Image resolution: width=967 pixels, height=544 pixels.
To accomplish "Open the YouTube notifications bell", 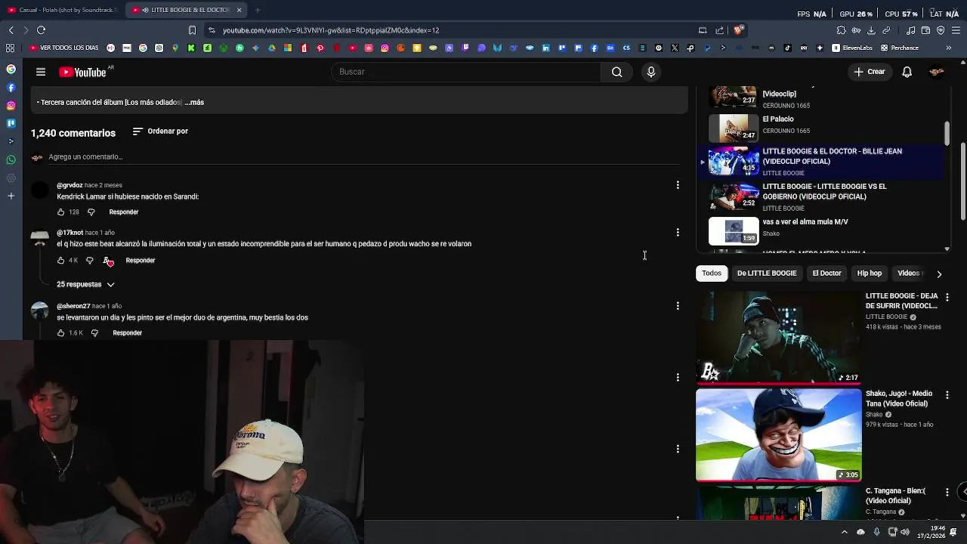I will 907,72.
